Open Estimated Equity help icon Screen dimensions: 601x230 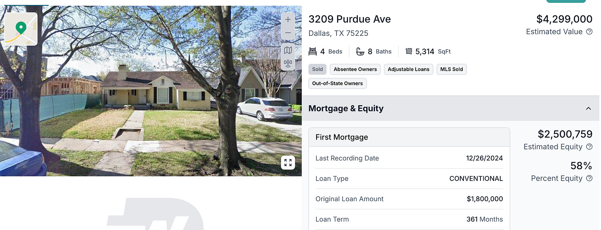(x=589, y=147)
